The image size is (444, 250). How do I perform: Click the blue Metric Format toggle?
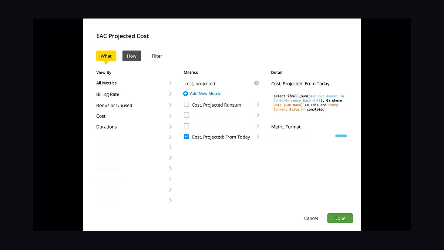[x=341, y=136]
